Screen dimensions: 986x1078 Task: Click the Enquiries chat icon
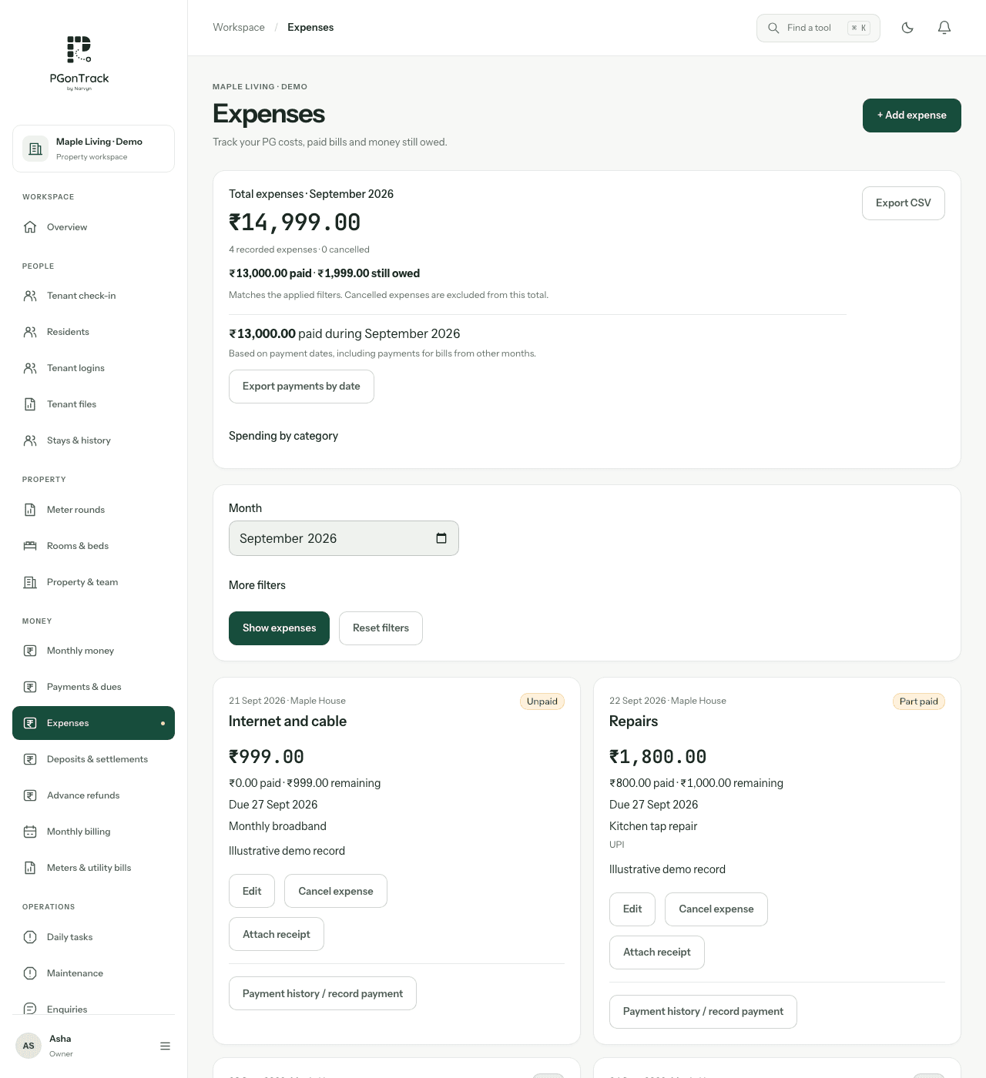(30, 1009)
